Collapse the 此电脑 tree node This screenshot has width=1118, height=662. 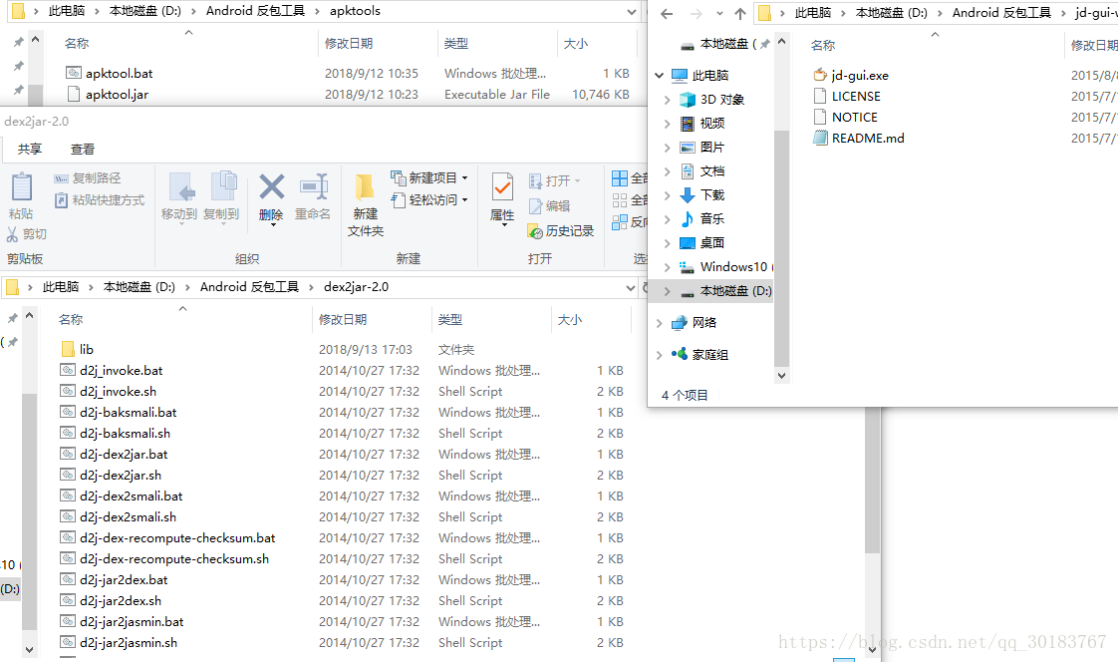(x=660, y=75)
